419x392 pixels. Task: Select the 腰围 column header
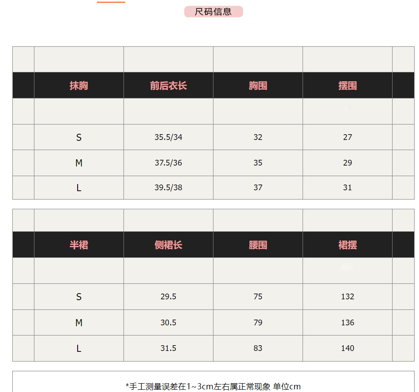click(x=258, y=245)
